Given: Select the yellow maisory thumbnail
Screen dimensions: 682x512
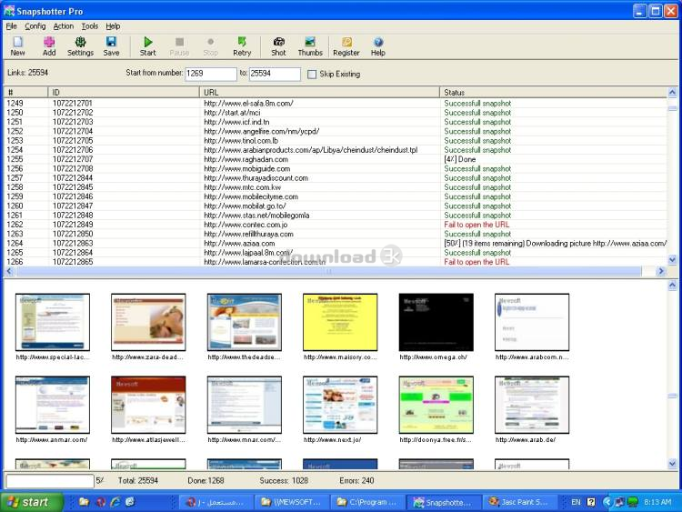Looking at the screenshot, I should (x=340, y=322).
